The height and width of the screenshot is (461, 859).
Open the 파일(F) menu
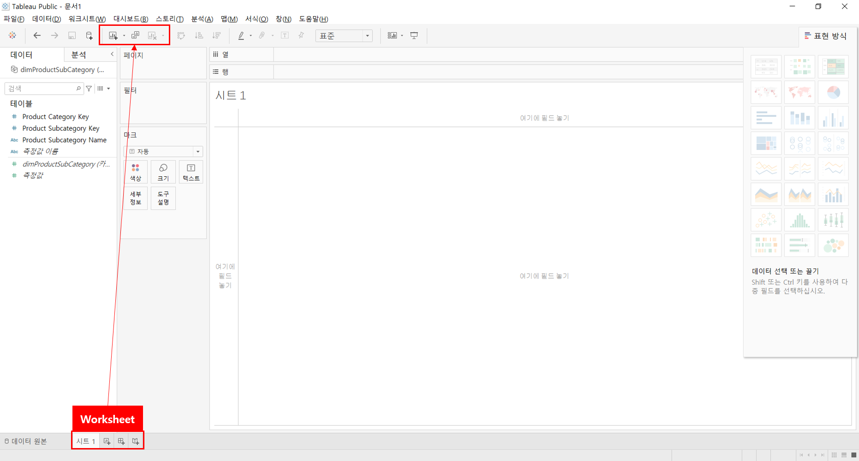pos(14,19)
